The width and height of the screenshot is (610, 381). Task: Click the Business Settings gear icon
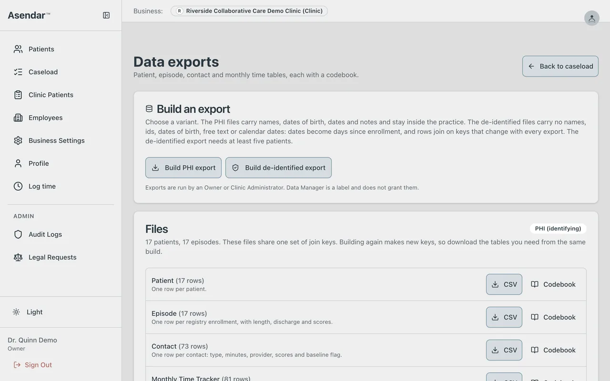click(x=18, y=140)
